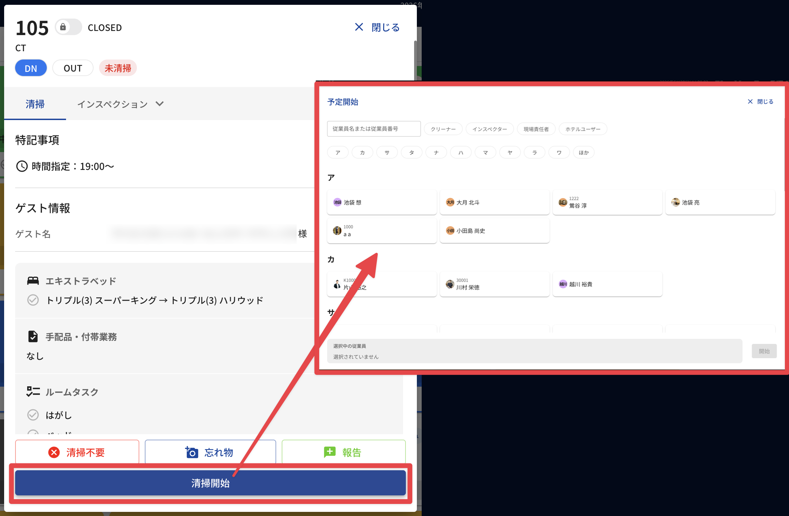Switch to the 清掃 tab
789x516 pixels.
35,104
